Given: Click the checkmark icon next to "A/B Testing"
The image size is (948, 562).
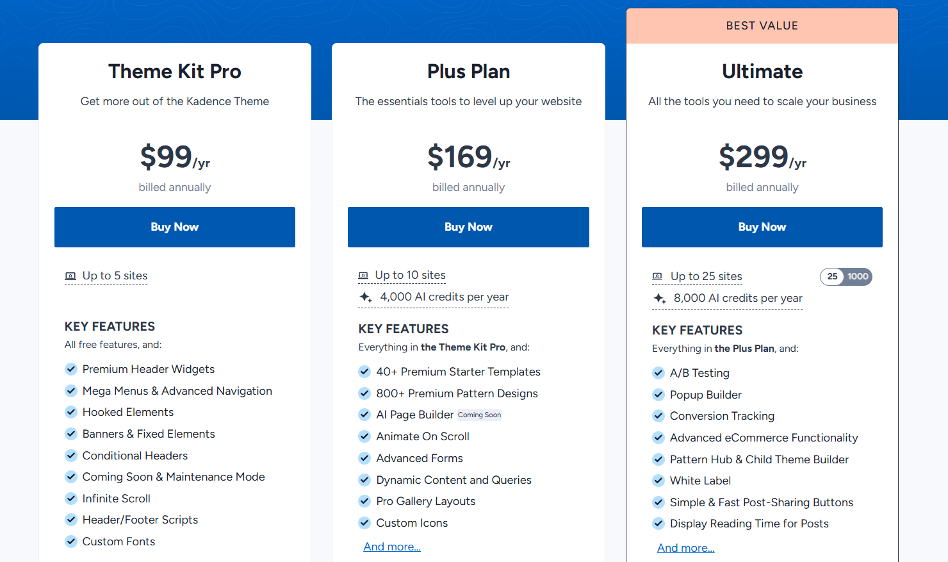Looking at the screenshot, I should pos(658,373).
